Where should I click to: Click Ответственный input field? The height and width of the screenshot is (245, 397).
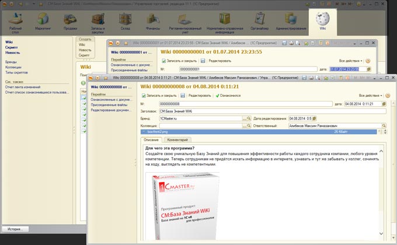point(335,126)
